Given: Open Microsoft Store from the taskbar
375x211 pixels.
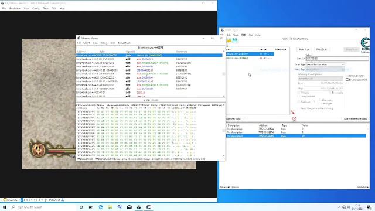Looking at the screenshot, I should 120,207.
